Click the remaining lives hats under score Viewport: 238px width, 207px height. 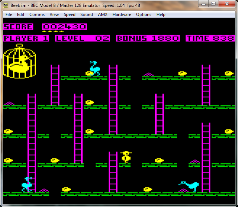click(53, 32)
